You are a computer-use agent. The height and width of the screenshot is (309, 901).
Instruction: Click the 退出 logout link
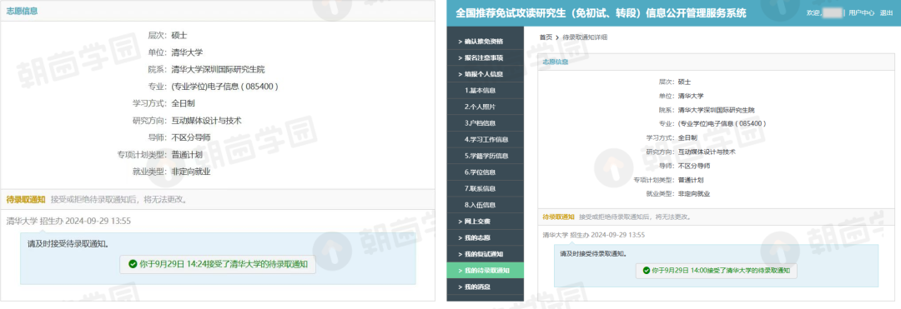[886, 12]
